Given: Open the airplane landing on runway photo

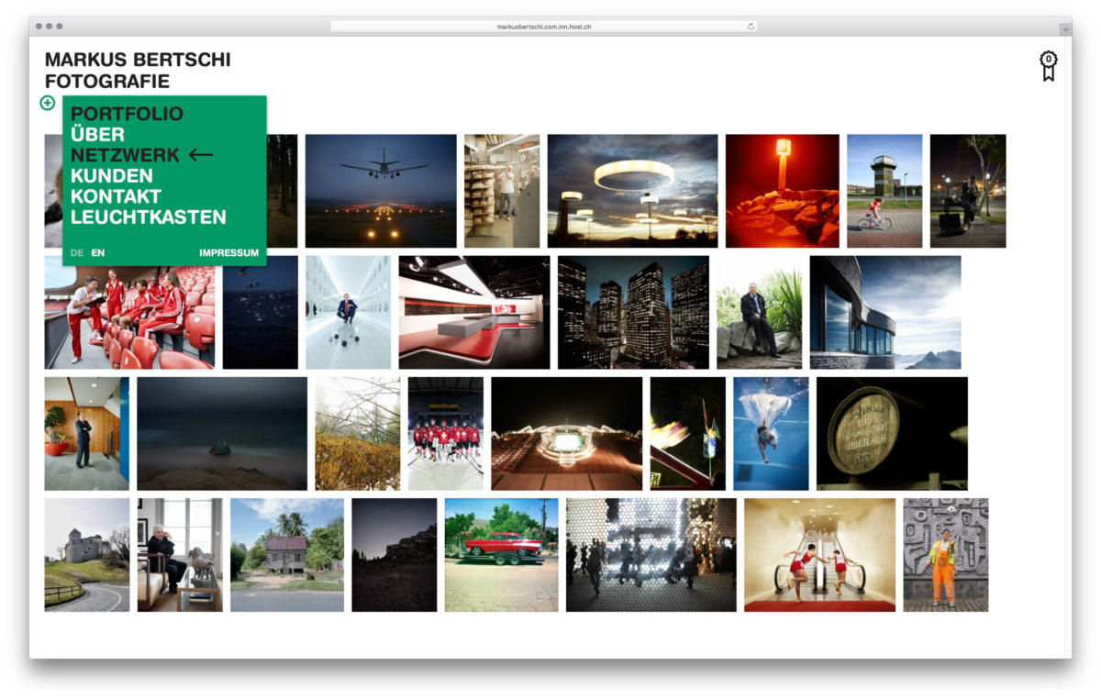Looking at the screenshot, I should pos(380,191).
